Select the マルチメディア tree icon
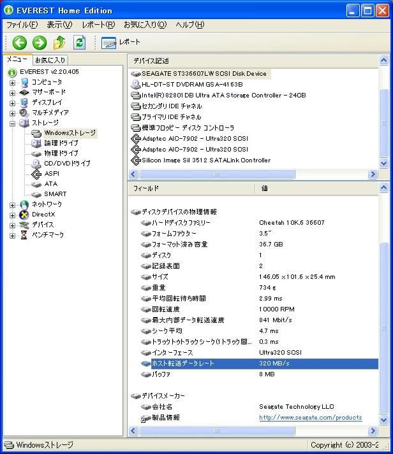 [x=24, y=113]
